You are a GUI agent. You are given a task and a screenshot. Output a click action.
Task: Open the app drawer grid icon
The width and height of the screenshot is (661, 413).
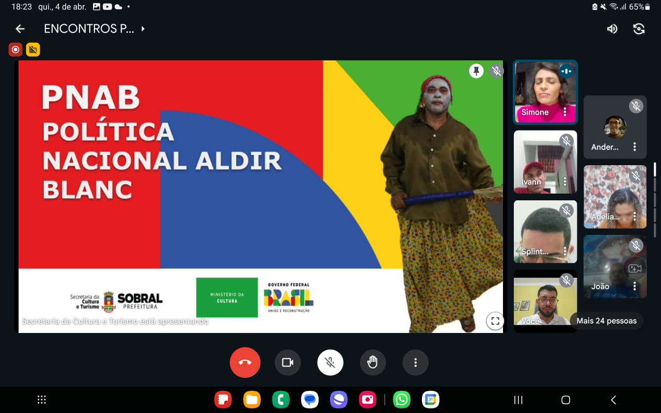42,400
